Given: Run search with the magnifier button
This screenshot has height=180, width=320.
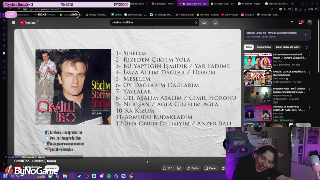Looking at the screenshot, I should 204,22.
